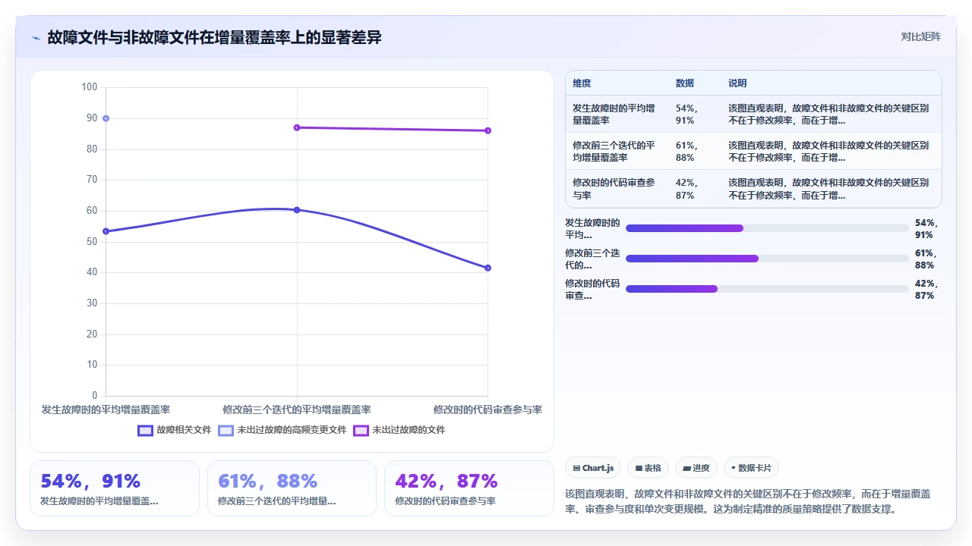Image resolution: width=972 pixels, height=546 pixels.
Task: Click the progress bar for 发生故障时的平均
Action: 767,228
